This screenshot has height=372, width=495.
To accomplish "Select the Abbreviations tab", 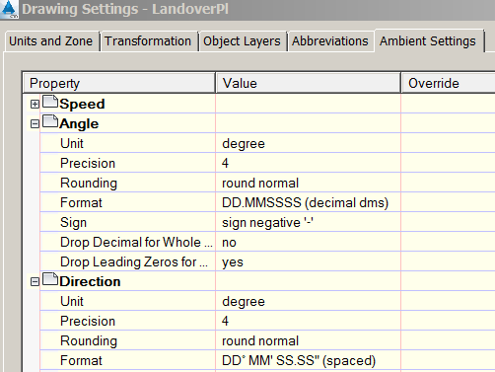I will tap(330, 41).
